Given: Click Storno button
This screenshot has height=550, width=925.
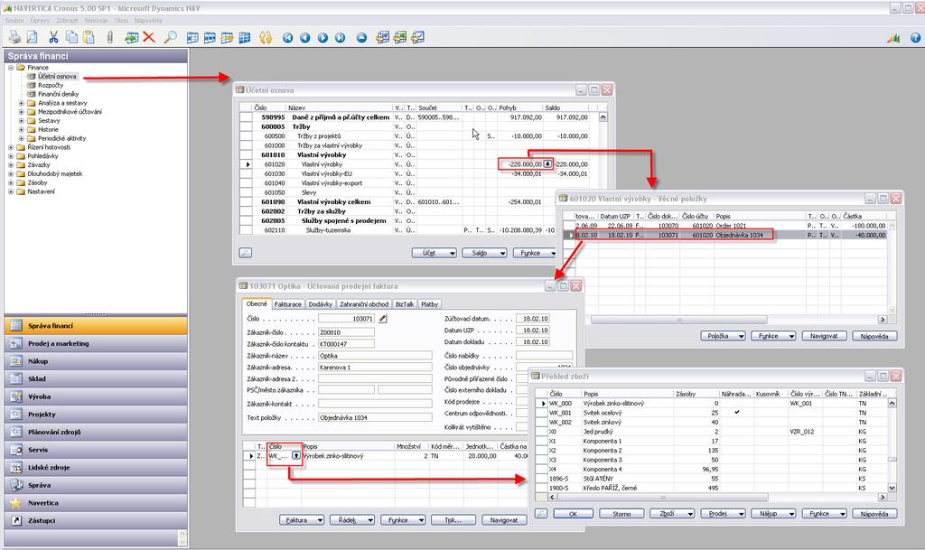Looking at the screenshot, I should click(621, 514).
